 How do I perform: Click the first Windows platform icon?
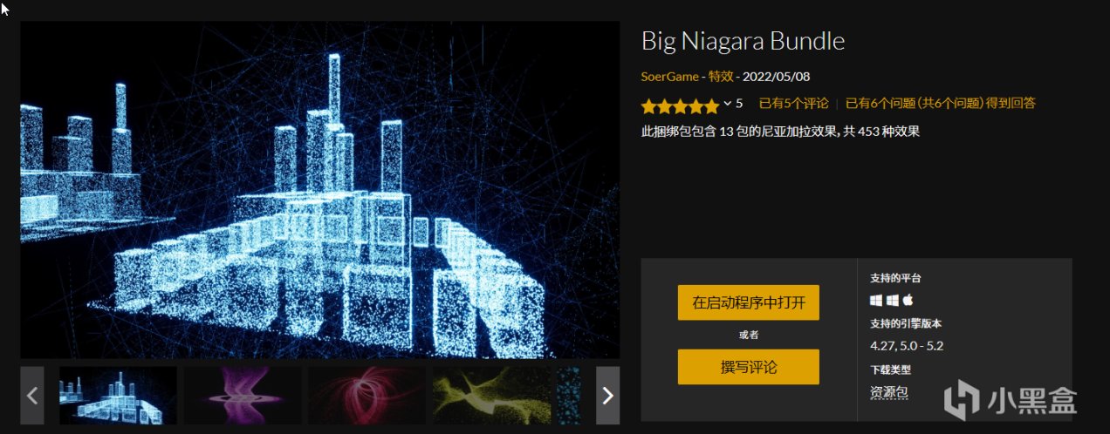pyautogui.click(x=876, y=300)
